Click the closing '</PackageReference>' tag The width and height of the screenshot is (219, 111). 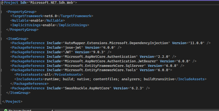30,84
